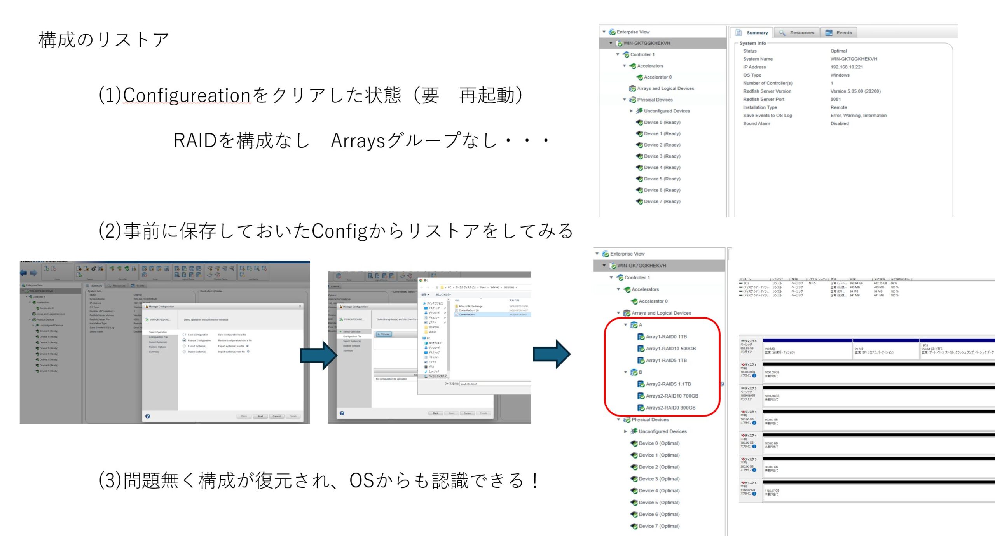Click Next in the Manage Configuration dialog
This screenshot has height=536, width=995.
click(x=260, y=416)
